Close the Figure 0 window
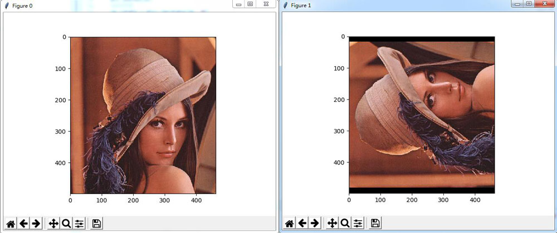The image size is (557, 233). (x=266, y=4)
